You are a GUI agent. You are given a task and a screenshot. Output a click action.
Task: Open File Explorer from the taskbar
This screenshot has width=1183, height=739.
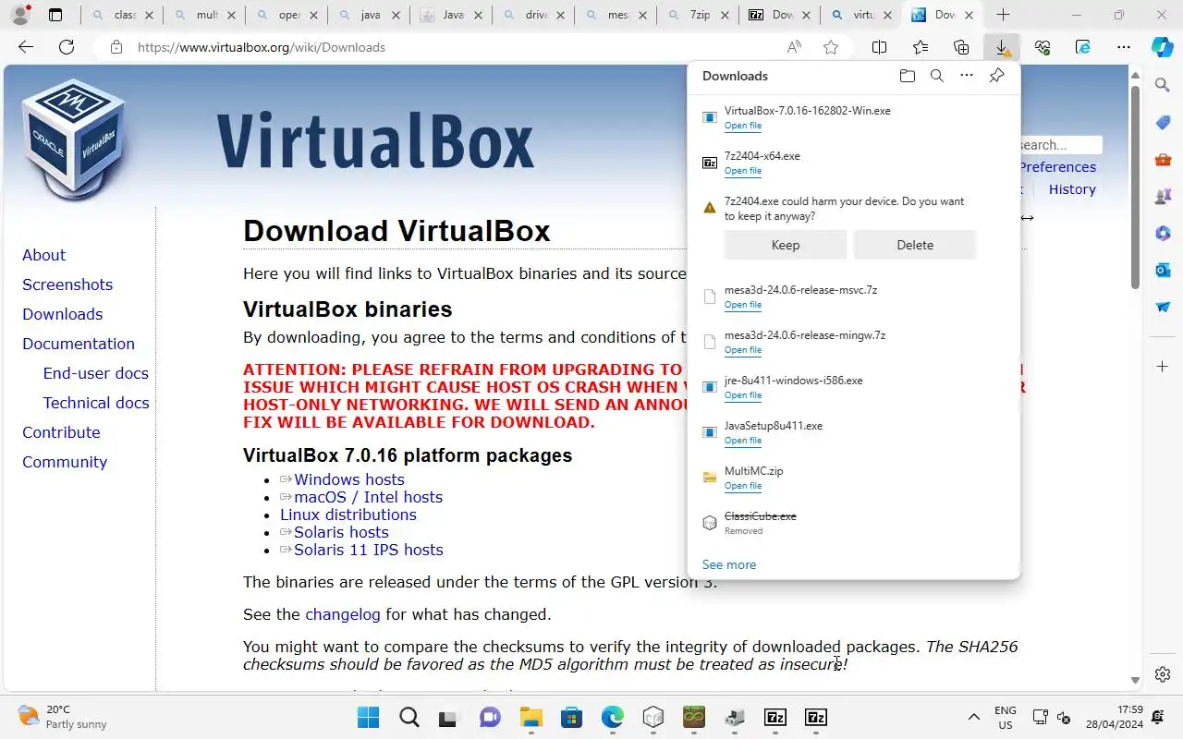pyautogui.click(x=531, y=717)
